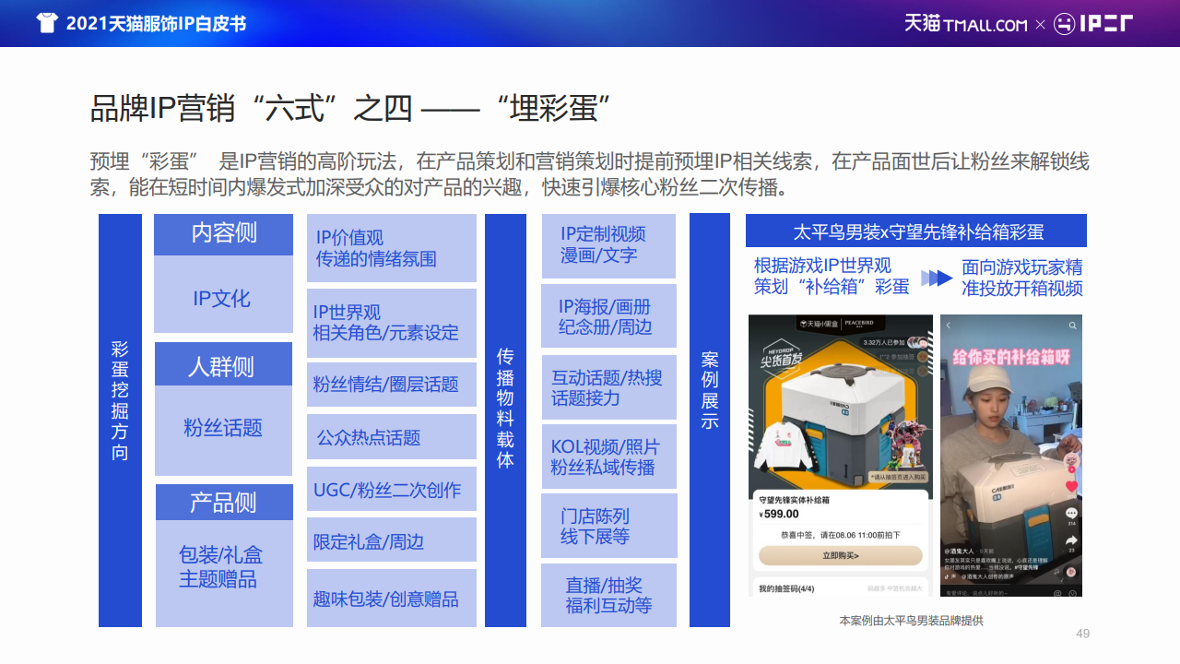Tap the participant avatars beside 3.32万人已参加
The image size is (1180, 664).
pos(918,342)
